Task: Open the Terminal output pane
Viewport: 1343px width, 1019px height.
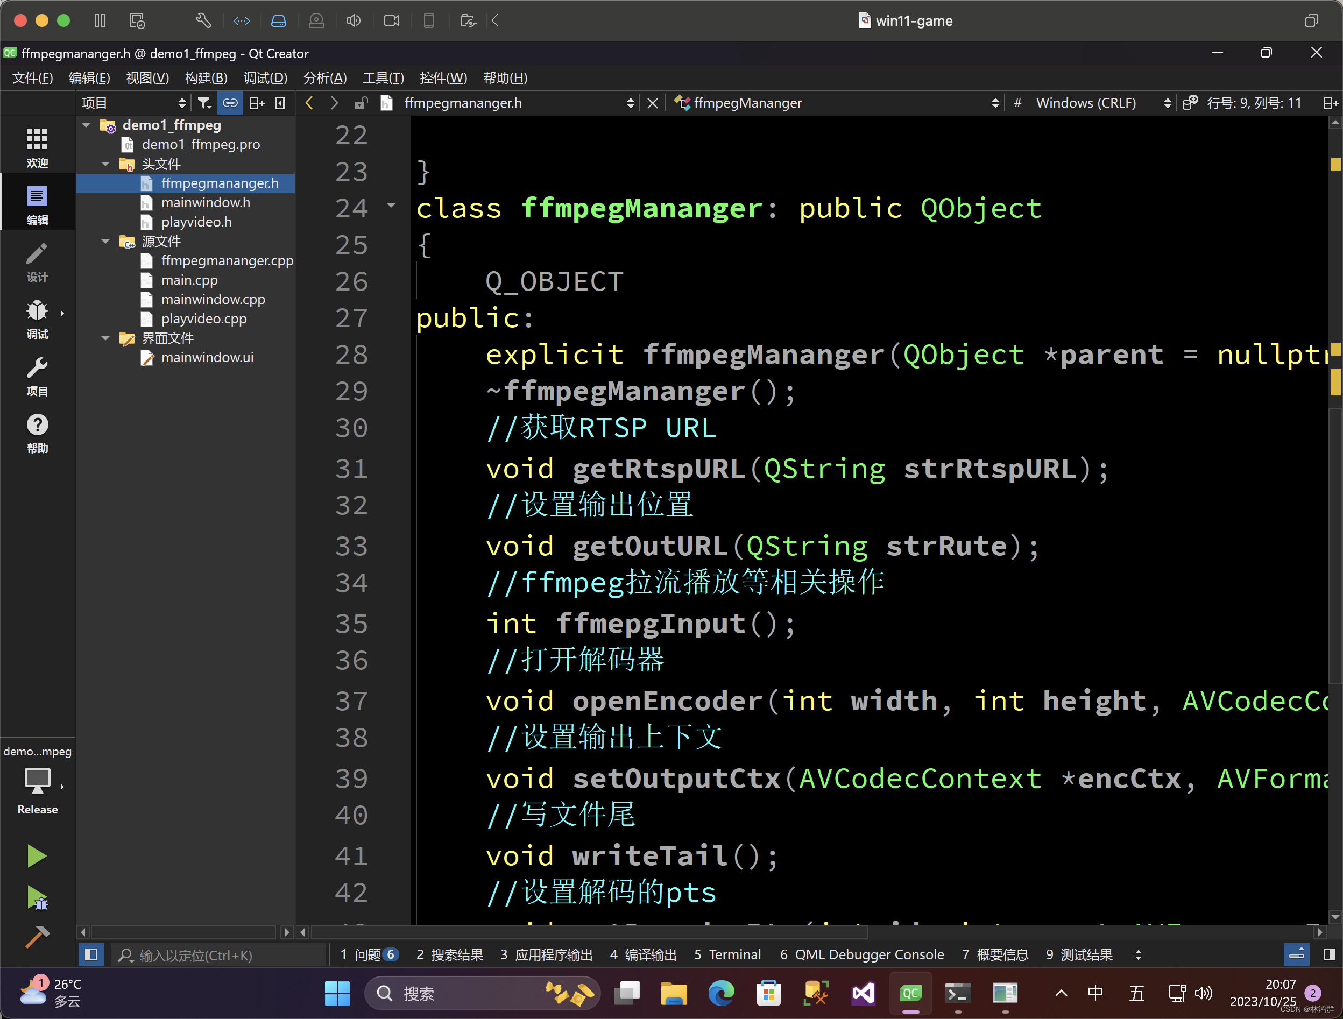Action: click(x=727, y=954)
